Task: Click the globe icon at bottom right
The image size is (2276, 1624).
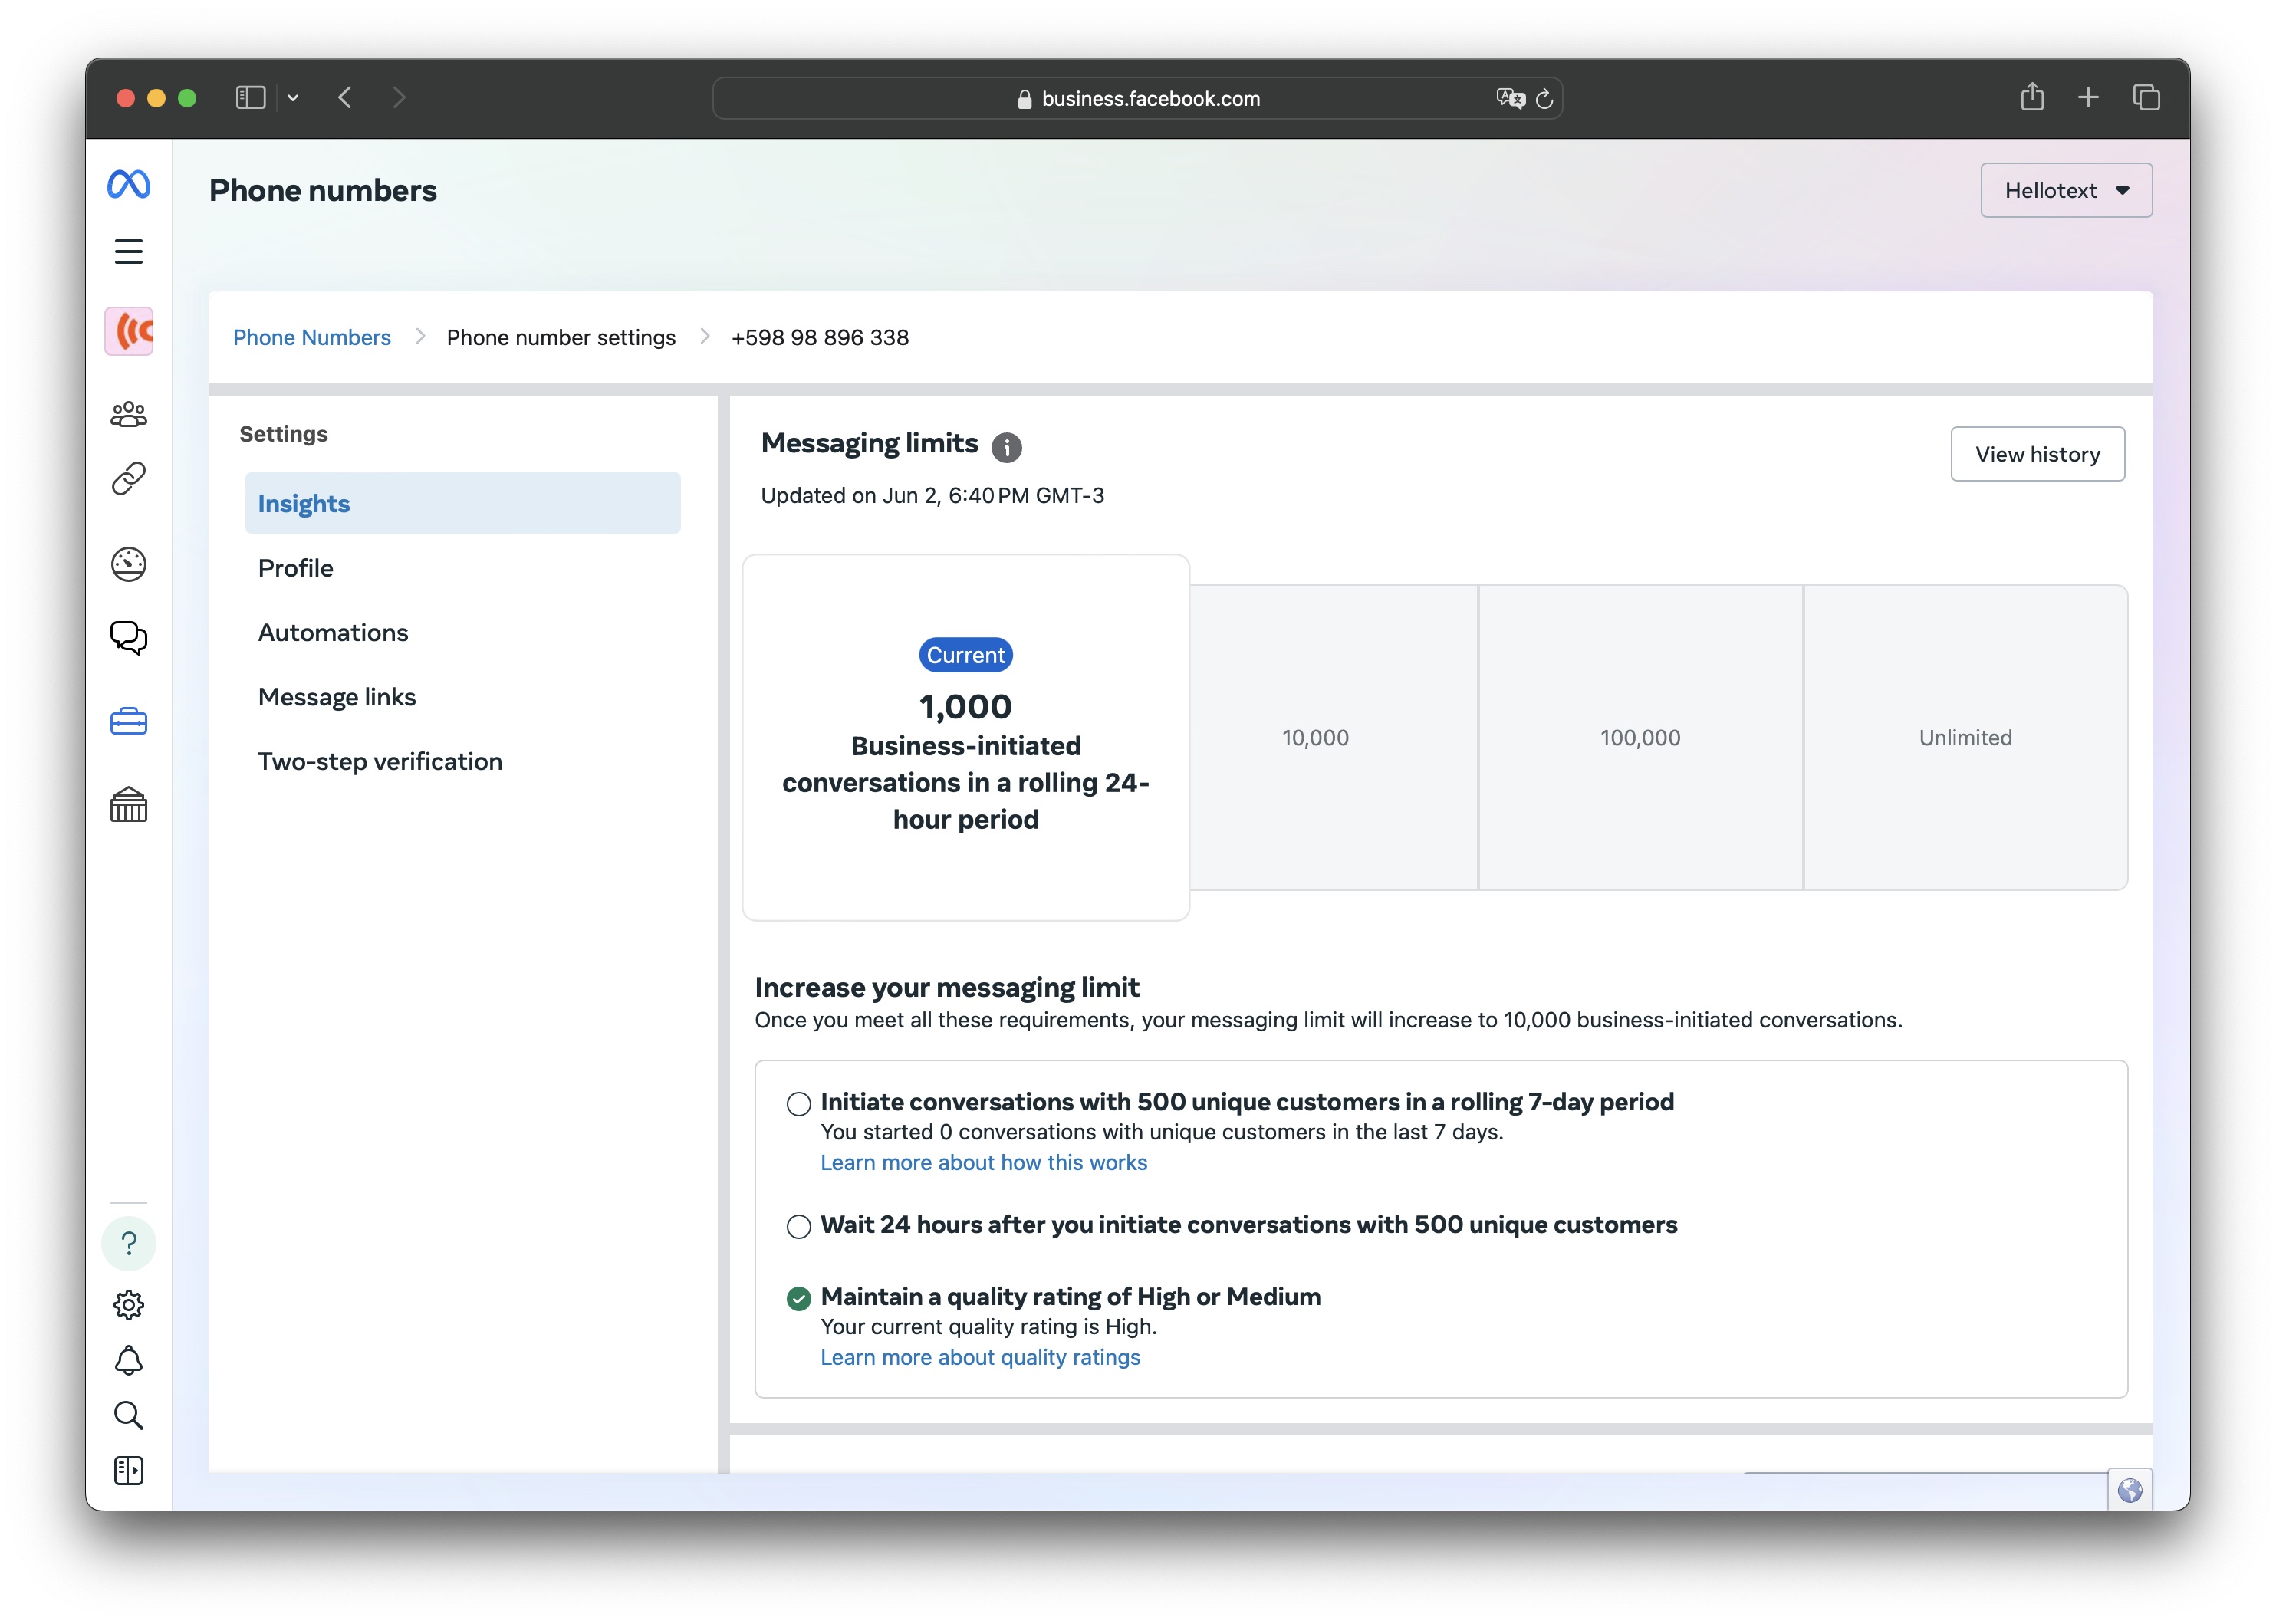Action: [2130, 1490]
